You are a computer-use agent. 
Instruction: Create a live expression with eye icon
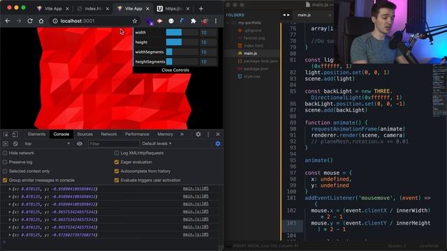pos(80,144)
